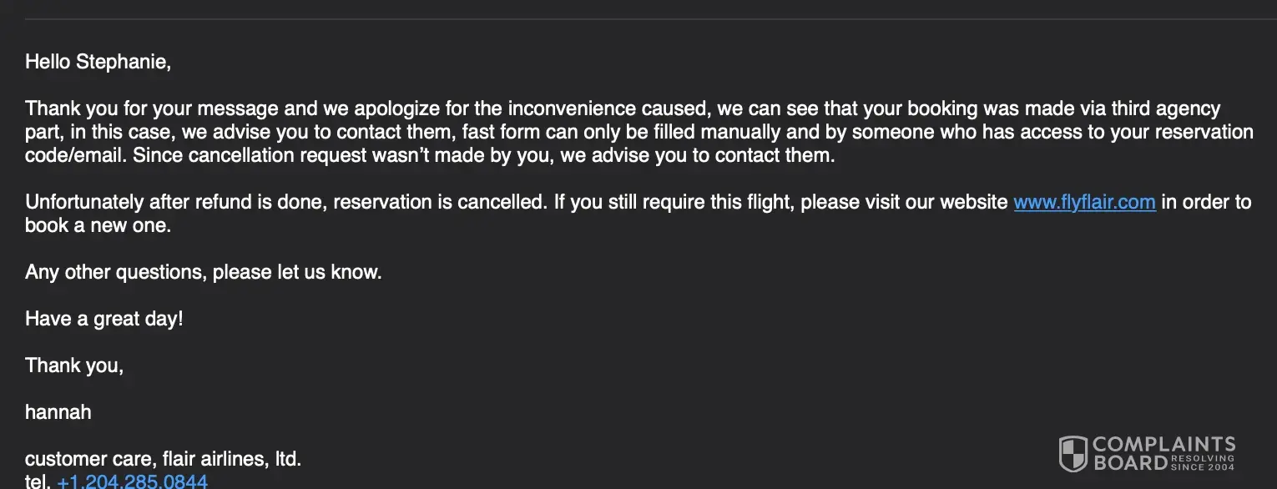Click 'customer care, flair airlines, ltd.' line
The height and width of the screenshot is (489, 1277).
coord(163,458)
